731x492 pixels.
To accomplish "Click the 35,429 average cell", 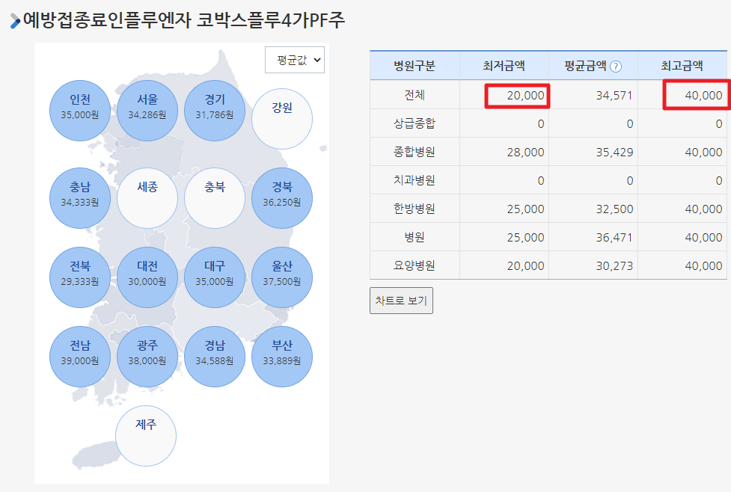I will tap(593, 152).
